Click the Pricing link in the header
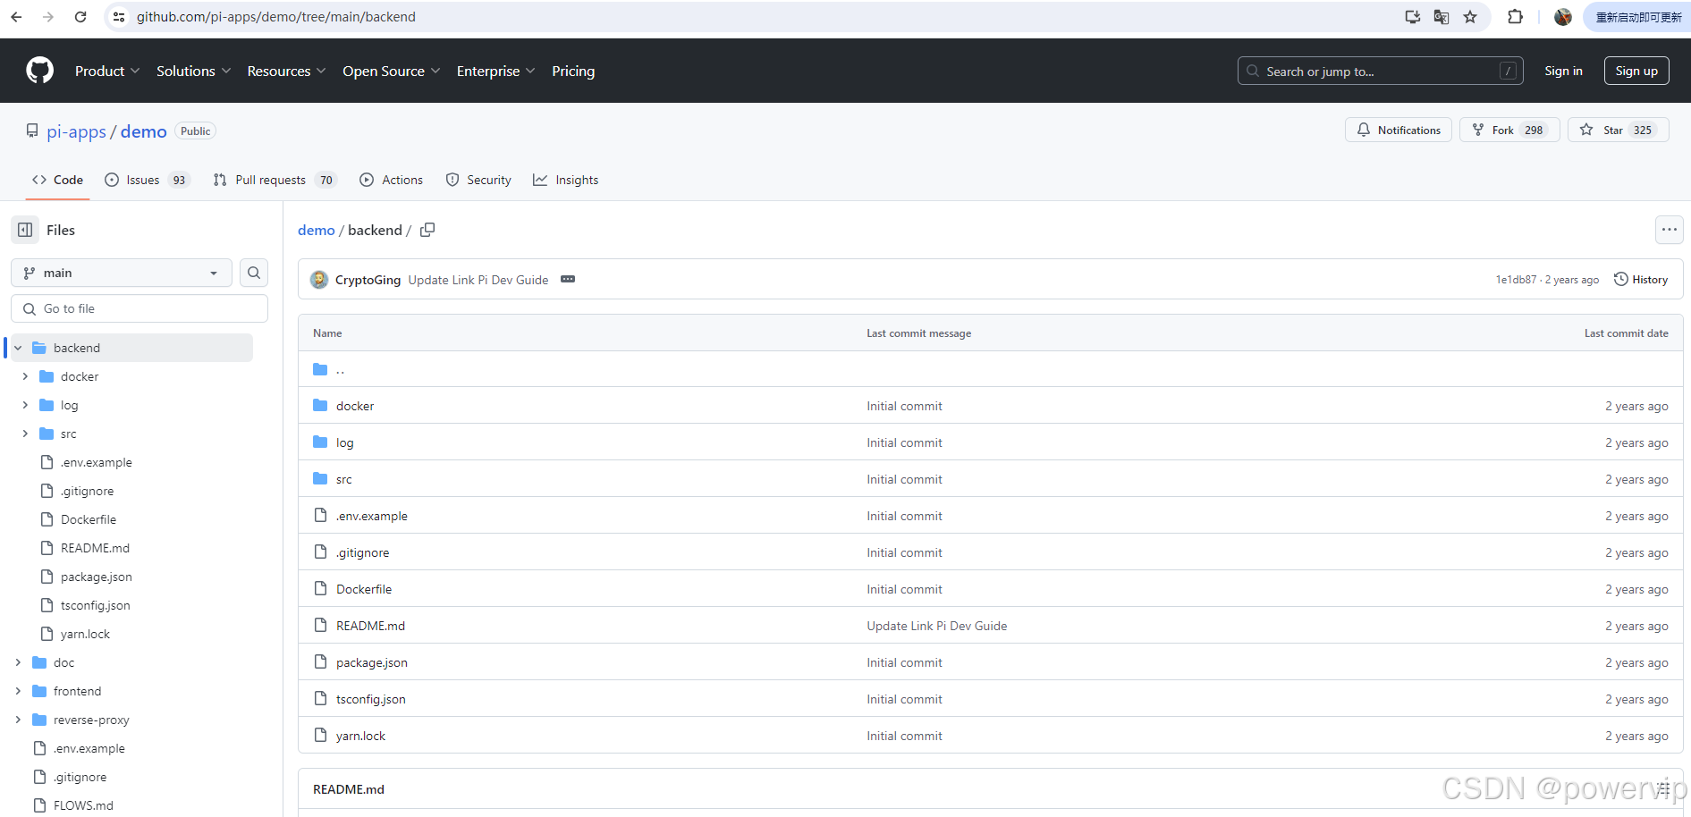 (x=573, y=71)
